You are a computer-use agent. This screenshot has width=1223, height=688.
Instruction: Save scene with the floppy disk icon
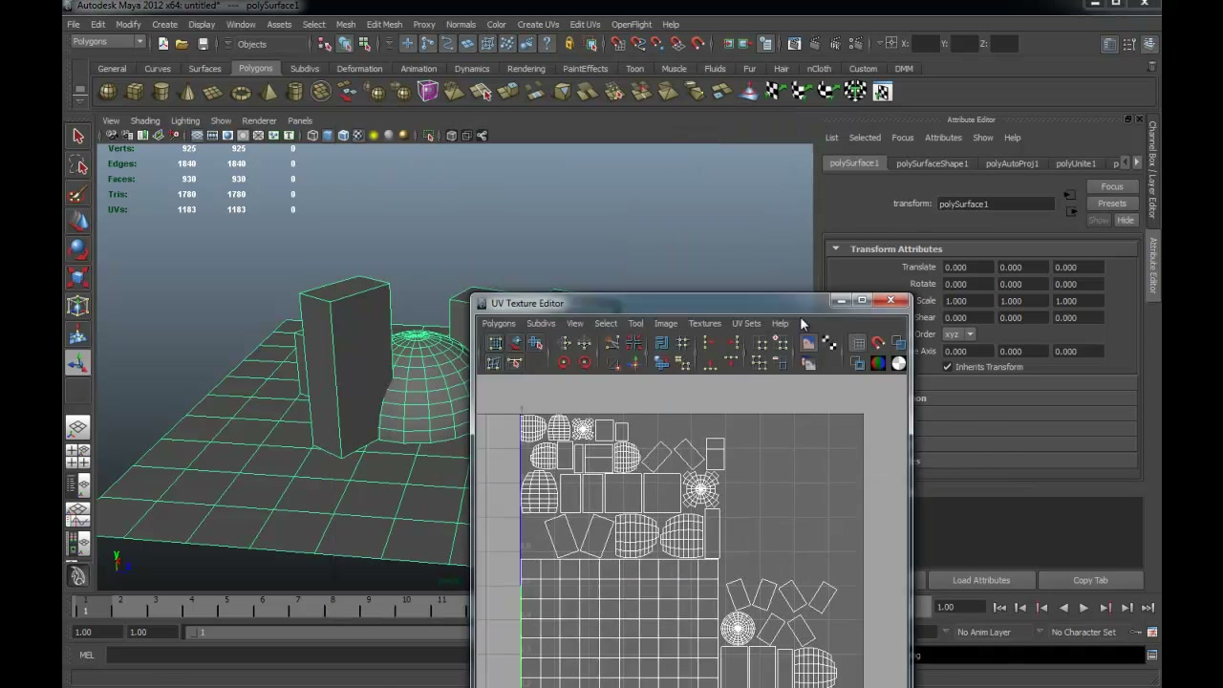click(203, 43)
